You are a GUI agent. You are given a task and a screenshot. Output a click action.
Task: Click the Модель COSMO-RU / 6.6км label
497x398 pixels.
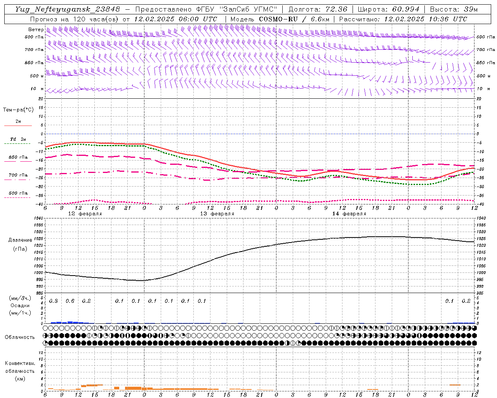pos(280,19)
